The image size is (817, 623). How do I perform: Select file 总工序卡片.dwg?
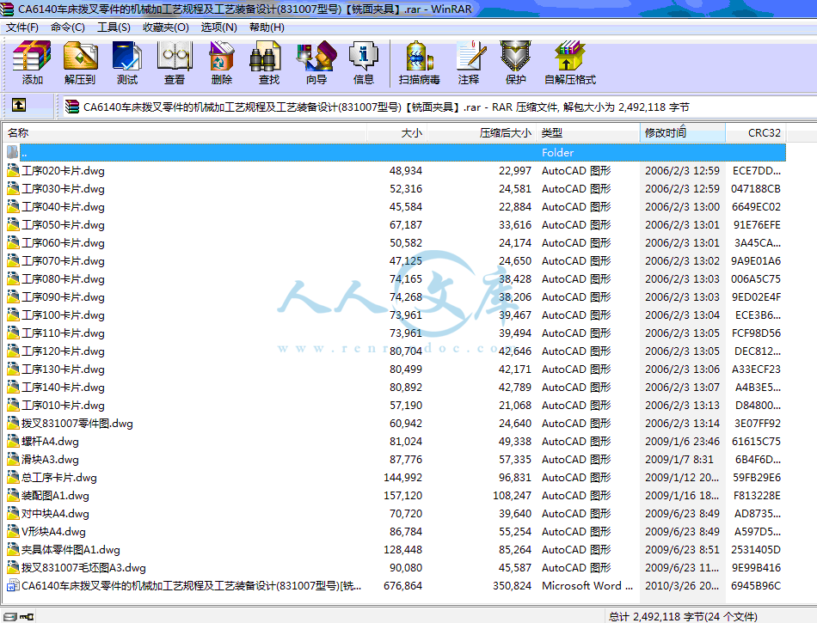[x=59, y=477]
